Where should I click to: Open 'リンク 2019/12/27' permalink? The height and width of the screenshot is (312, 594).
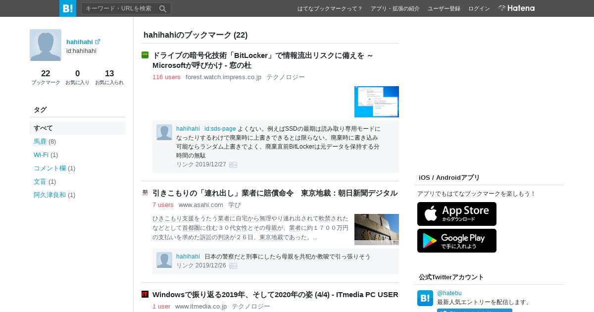click(x=201, y=164)
